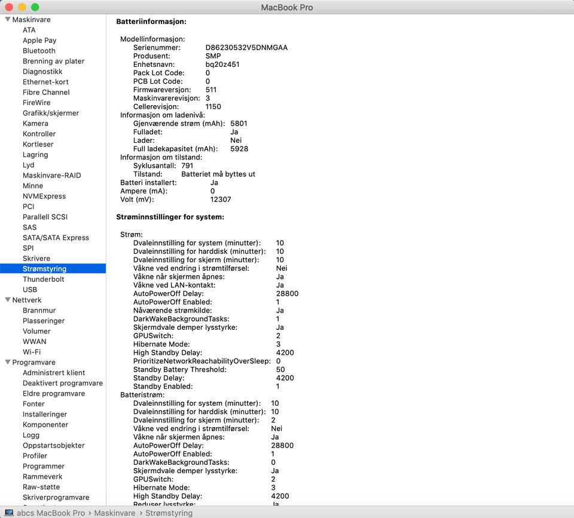Click 'Strømstyring' breadcrumb in path bar
This screenshot has width=574, height=518.
click(x=169, y=513)
